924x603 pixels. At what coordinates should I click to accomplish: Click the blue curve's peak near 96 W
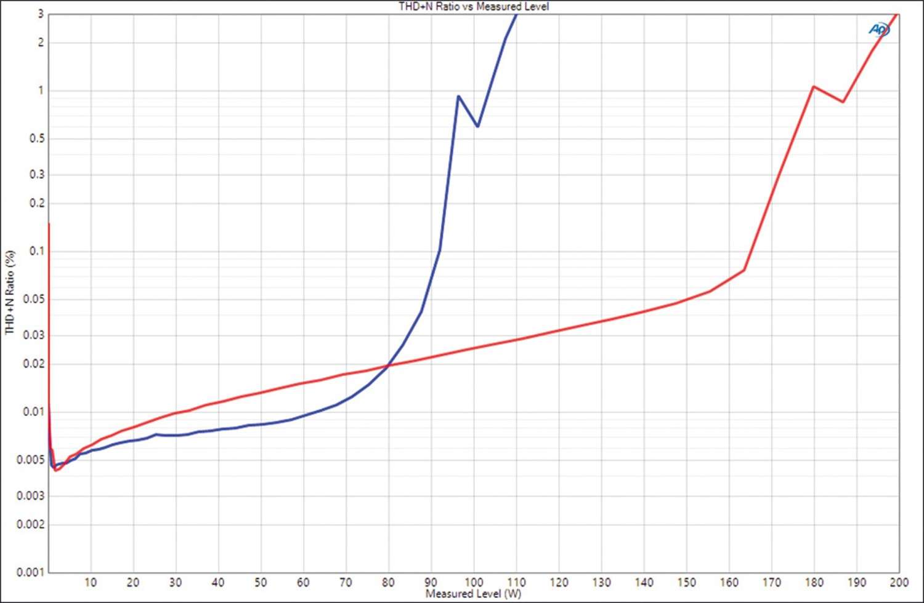tap(458, 96)
